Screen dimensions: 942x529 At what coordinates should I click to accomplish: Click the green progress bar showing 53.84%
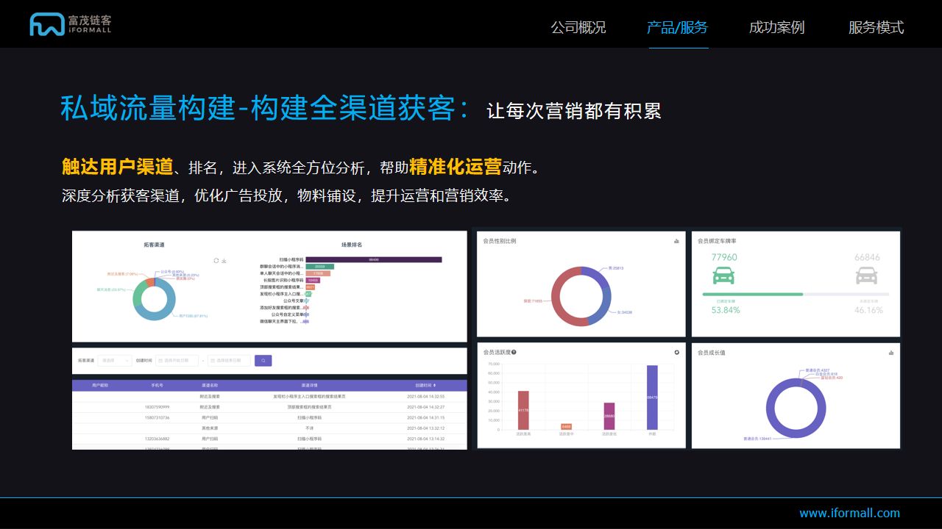(x=753, y=294)
